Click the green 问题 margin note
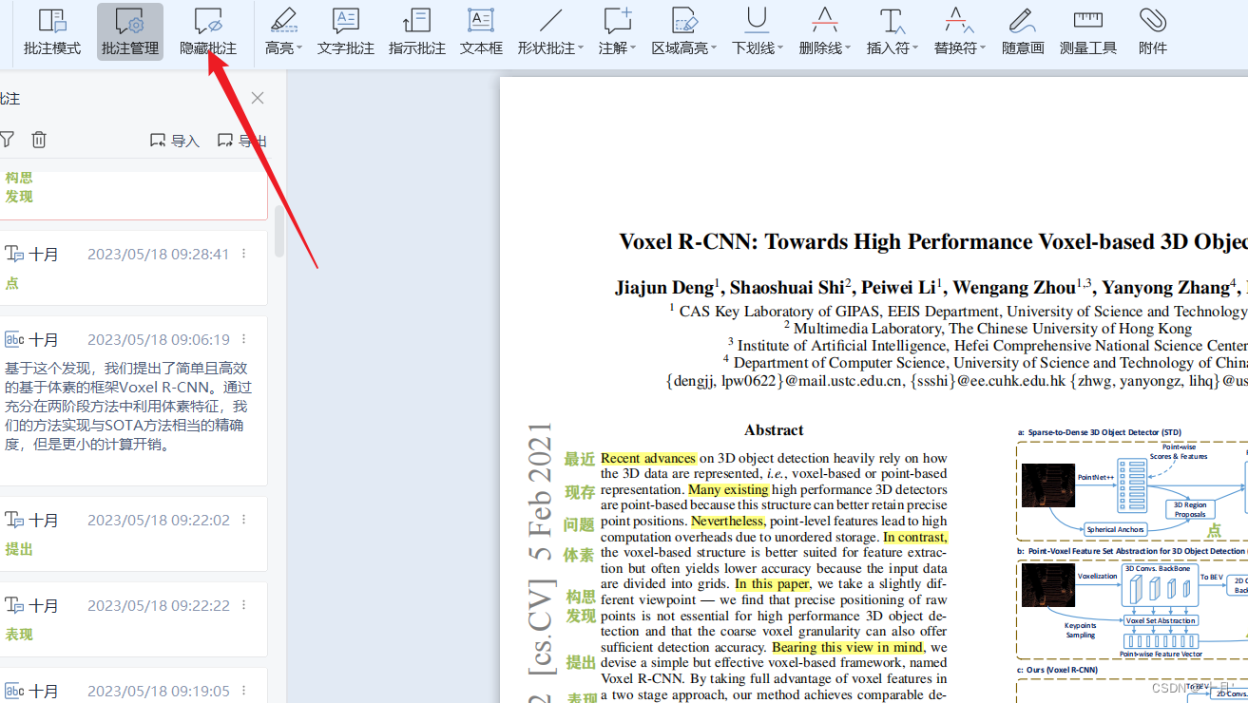1248x703 pixels. 579,524
